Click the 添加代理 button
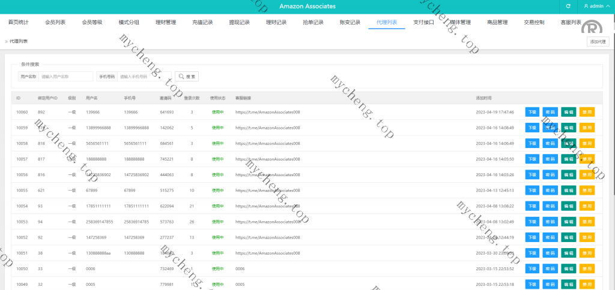The image size is (615, 290). (598, 41)
